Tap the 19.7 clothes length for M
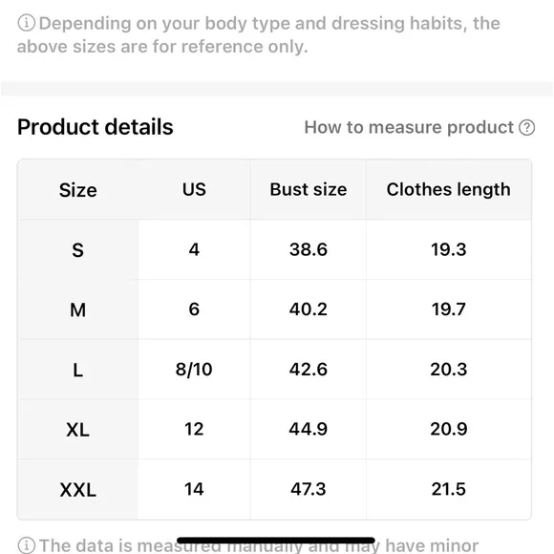Image resolution: width=554 pixels, height=554 pixels. 448,309
